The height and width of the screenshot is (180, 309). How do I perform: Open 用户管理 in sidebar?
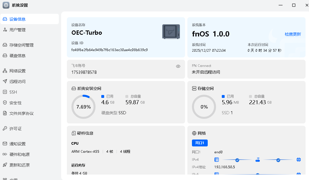click(30, 30)
